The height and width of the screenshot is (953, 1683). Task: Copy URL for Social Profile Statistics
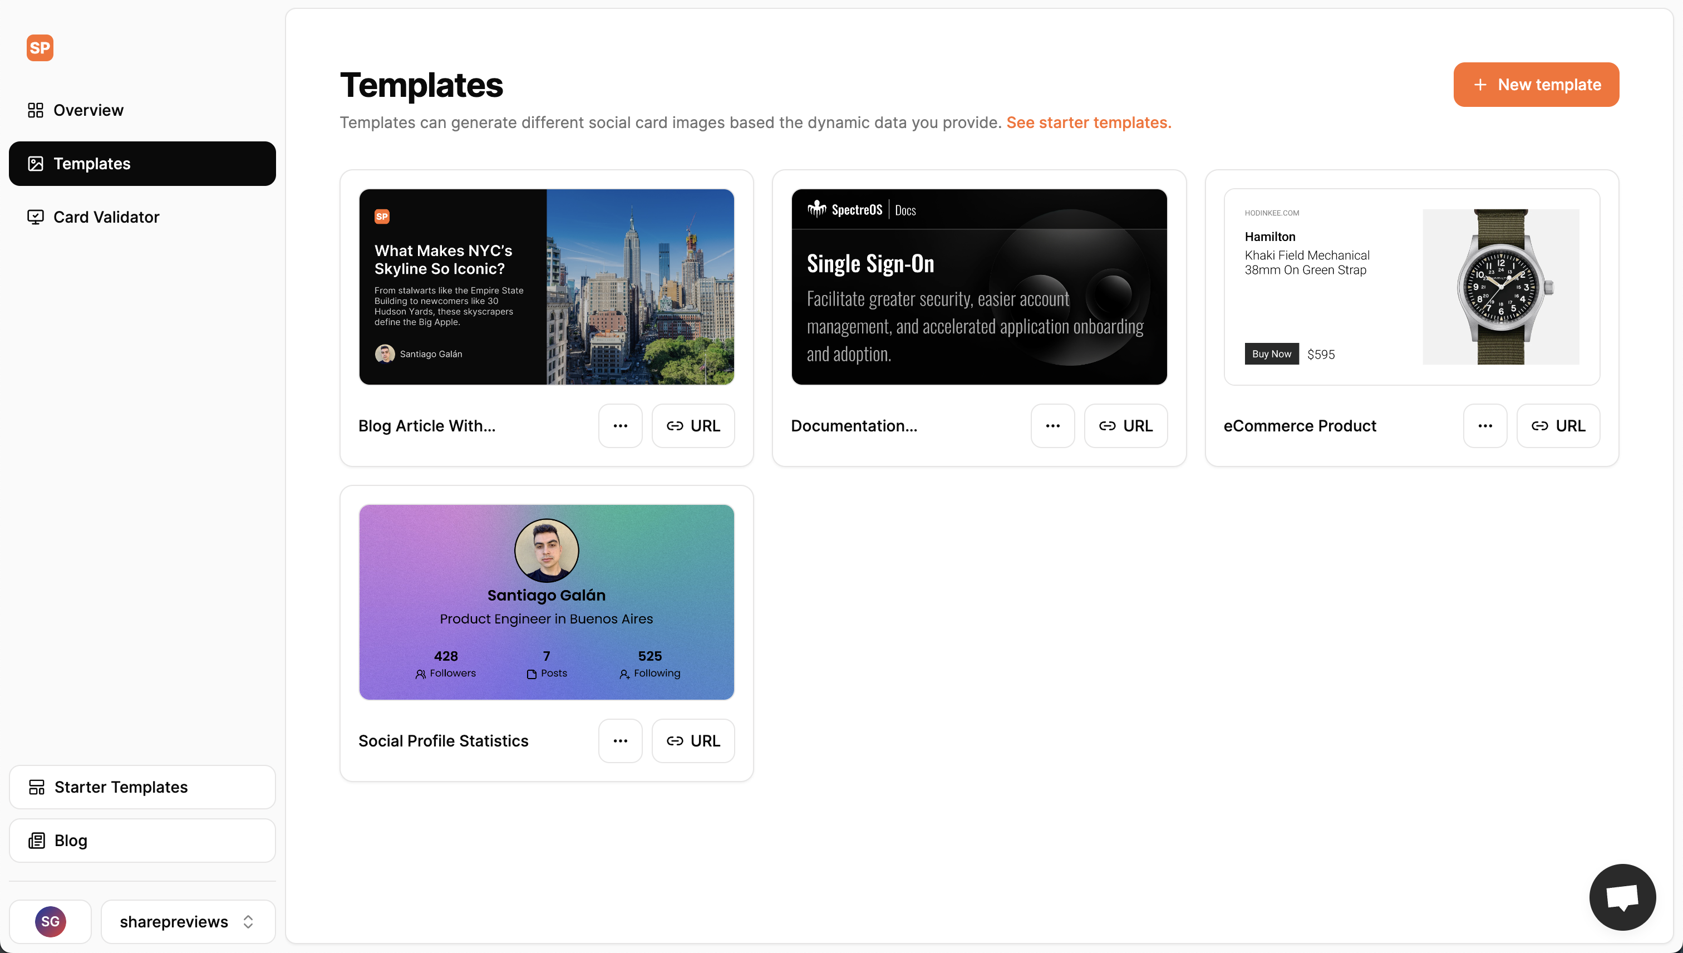(693, 741)
